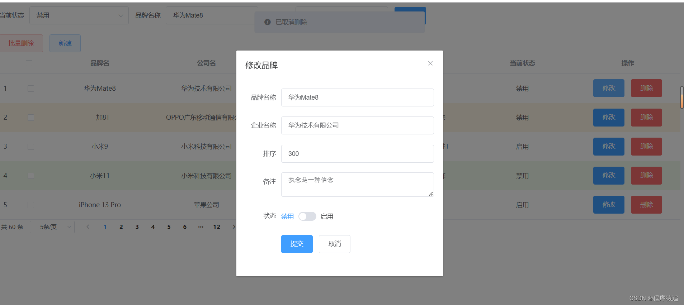Click the info icon in 已取消删除 message
The width and height of the screenshot is (684, 305).
[267, 22]
